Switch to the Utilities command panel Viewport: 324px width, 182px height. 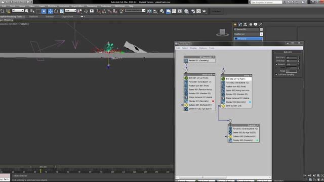coord(261,25)
